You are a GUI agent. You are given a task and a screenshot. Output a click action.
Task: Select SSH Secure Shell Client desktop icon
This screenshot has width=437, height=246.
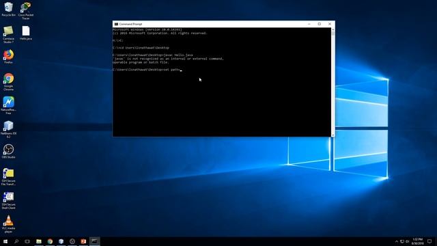(8, 200)
